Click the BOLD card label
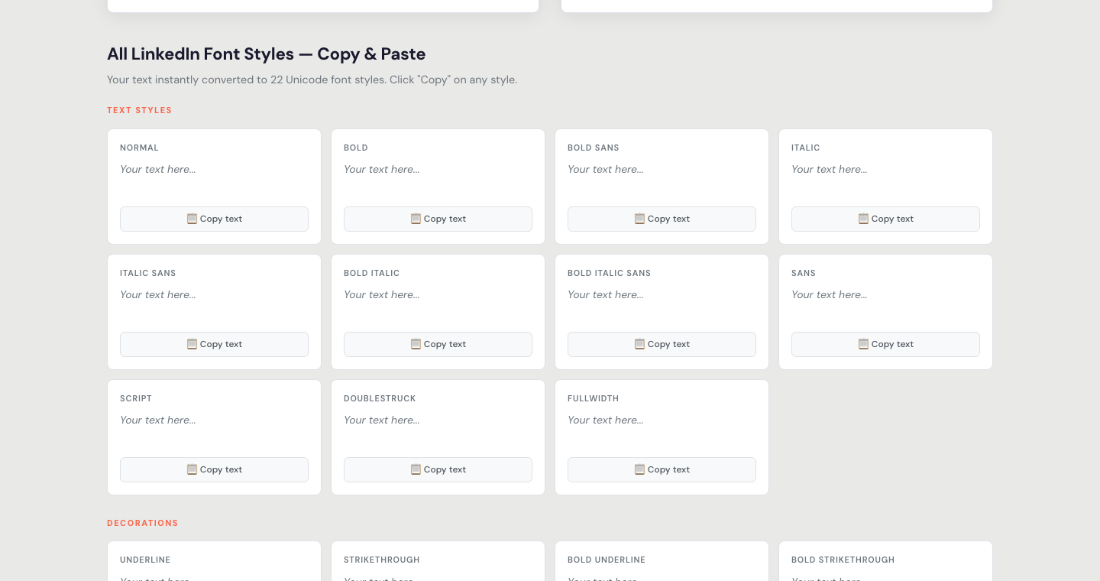 coord(356,148)
